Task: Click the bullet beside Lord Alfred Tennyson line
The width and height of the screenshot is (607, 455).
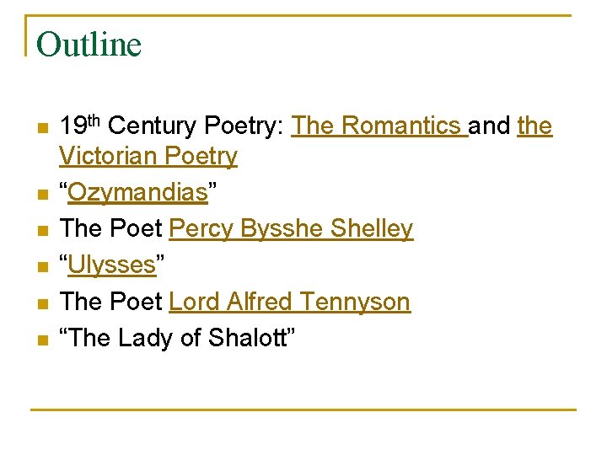Action: (x=43, y=304)
